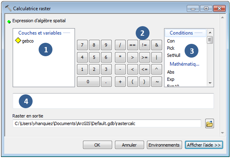Click the Raster en sortie path field
This screenshot has height=158, width=231.
[106, 124]
